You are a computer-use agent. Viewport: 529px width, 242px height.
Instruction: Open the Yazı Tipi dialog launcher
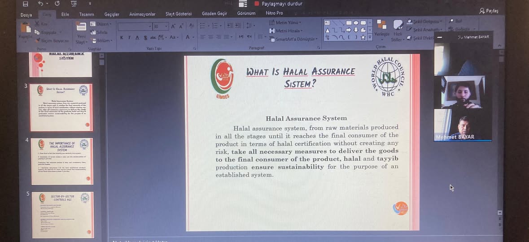pyautogui.click(x=194, y=48)
